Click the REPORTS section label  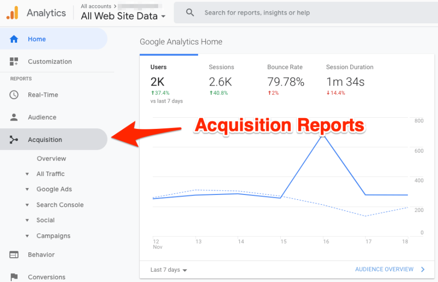21,79
